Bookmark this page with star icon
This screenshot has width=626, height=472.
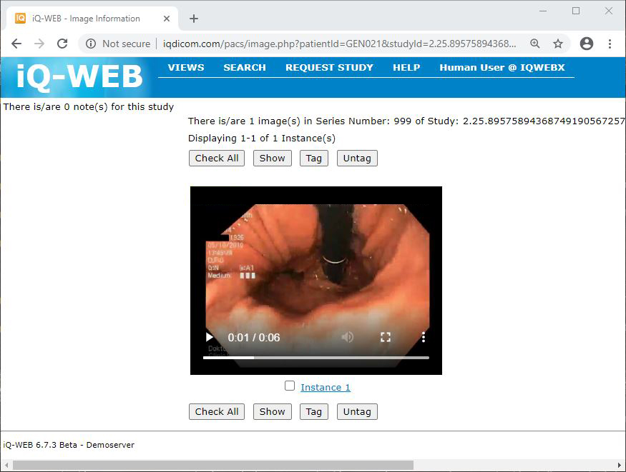click(x=558, y=44)
